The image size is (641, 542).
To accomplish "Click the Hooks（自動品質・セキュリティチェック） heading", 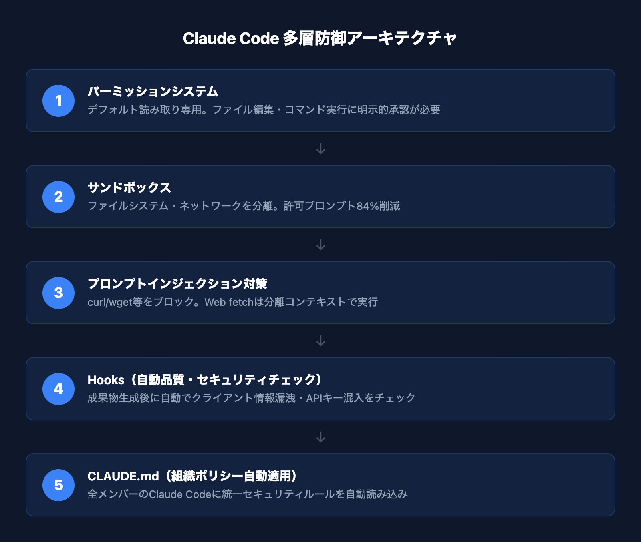I will pyautogui.click(x=204, y=380).
